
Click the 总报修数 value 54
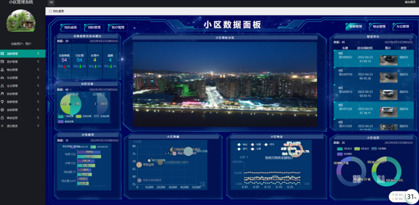point(64,60)
